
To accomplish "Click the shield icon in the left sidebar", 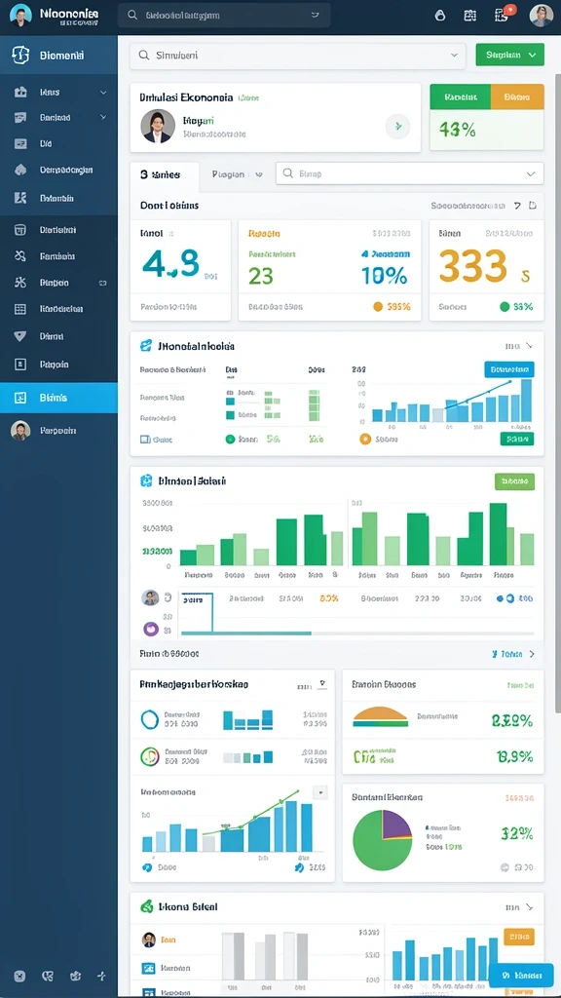I will [20, 335].
